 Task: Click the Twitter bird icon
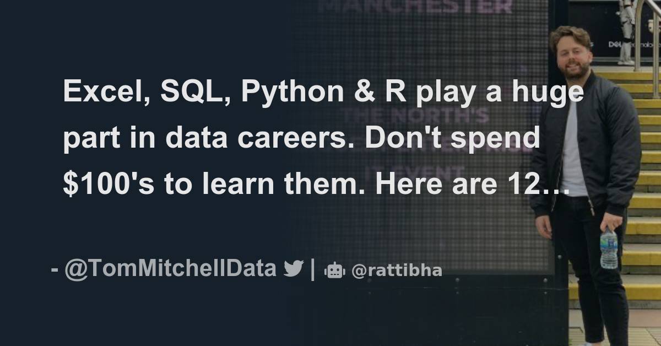point(294,269)
